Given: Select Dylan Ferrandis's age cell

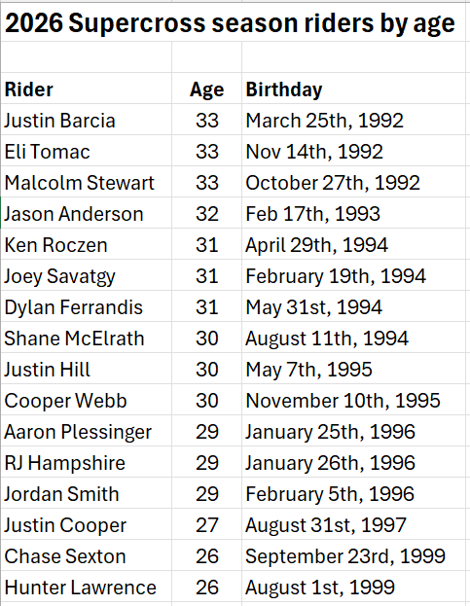Looking at the screenshot, I should point(207,306).
